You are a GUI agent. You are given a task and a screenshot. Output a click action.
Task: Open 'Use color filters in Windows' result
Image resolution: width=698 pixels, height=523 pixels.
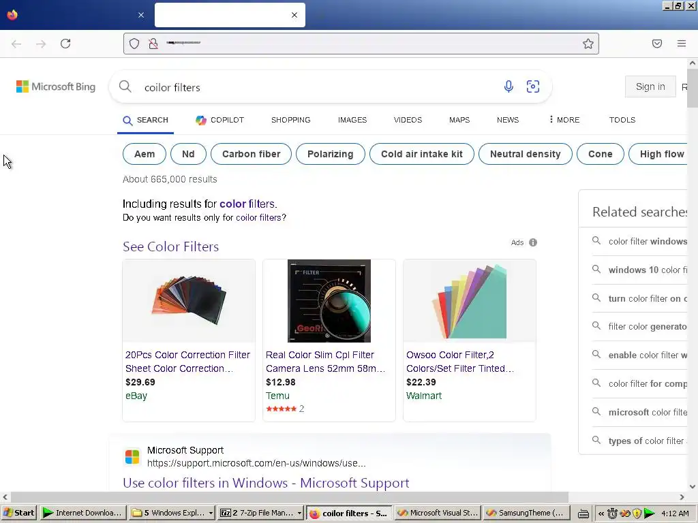point(266,483)
